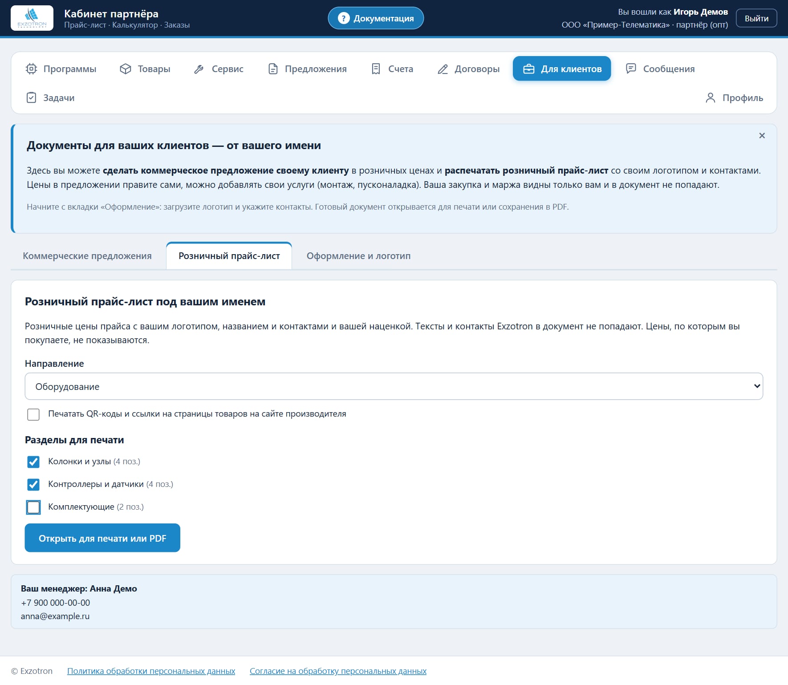Click the Кабинет партнёра header title

coord(111,14)
